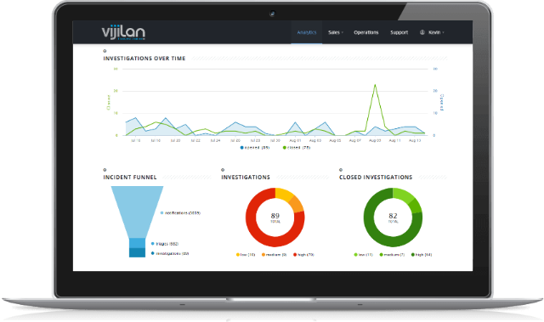This screenshot has height=322, width=544.
Task: Click the user profile icon beside Kevin
Action: coord(422,32)
